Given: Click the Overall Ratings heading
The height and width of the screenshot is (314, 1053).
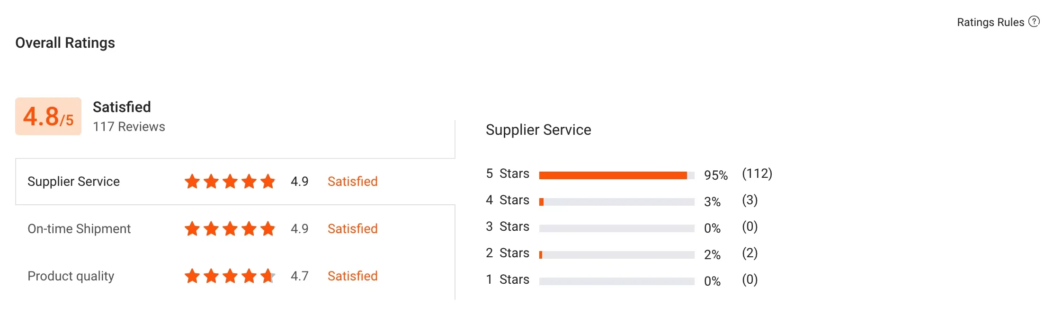Looking at the screenshot, I should [65, 43].
